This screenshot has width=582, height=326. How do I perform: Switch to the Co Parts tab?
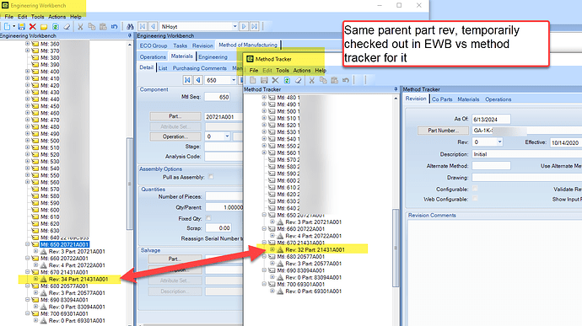click(x=442, y=99)
